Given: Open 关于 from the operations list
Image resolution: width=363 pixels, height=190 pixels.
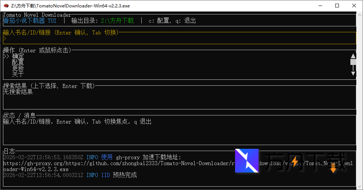Looking at the screenshot, I should pyautogui.click(x=18, y=74).
